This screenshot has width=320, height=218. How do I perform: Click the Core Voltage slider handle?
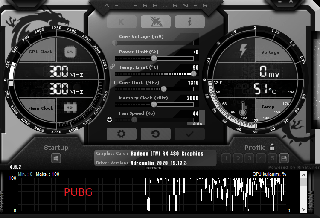point(115,43)
